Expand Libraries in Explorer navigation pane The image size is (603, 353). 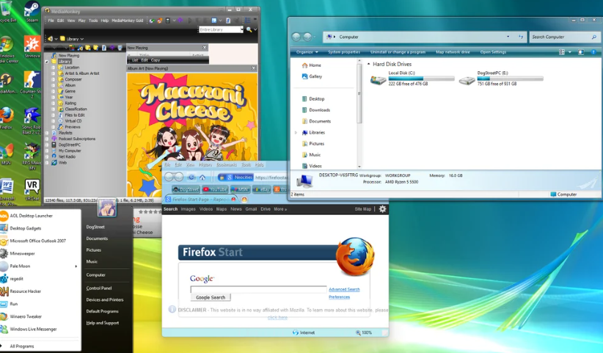(296, 133)
